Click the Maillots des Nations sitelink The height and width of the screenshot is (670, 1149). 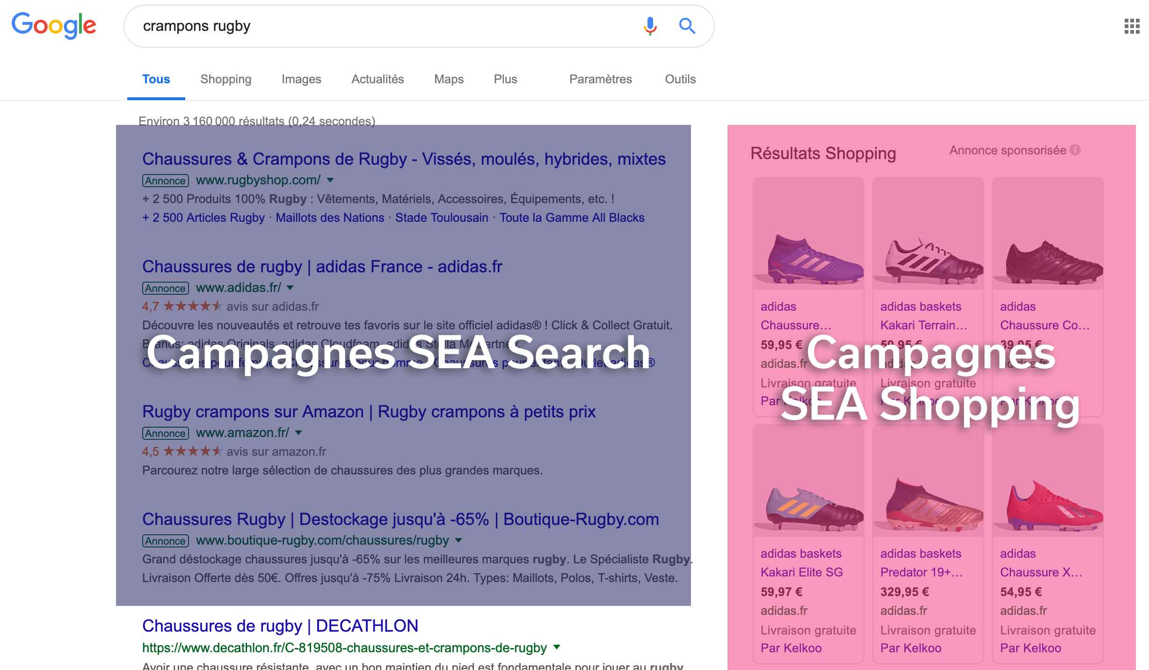[330, 218]
